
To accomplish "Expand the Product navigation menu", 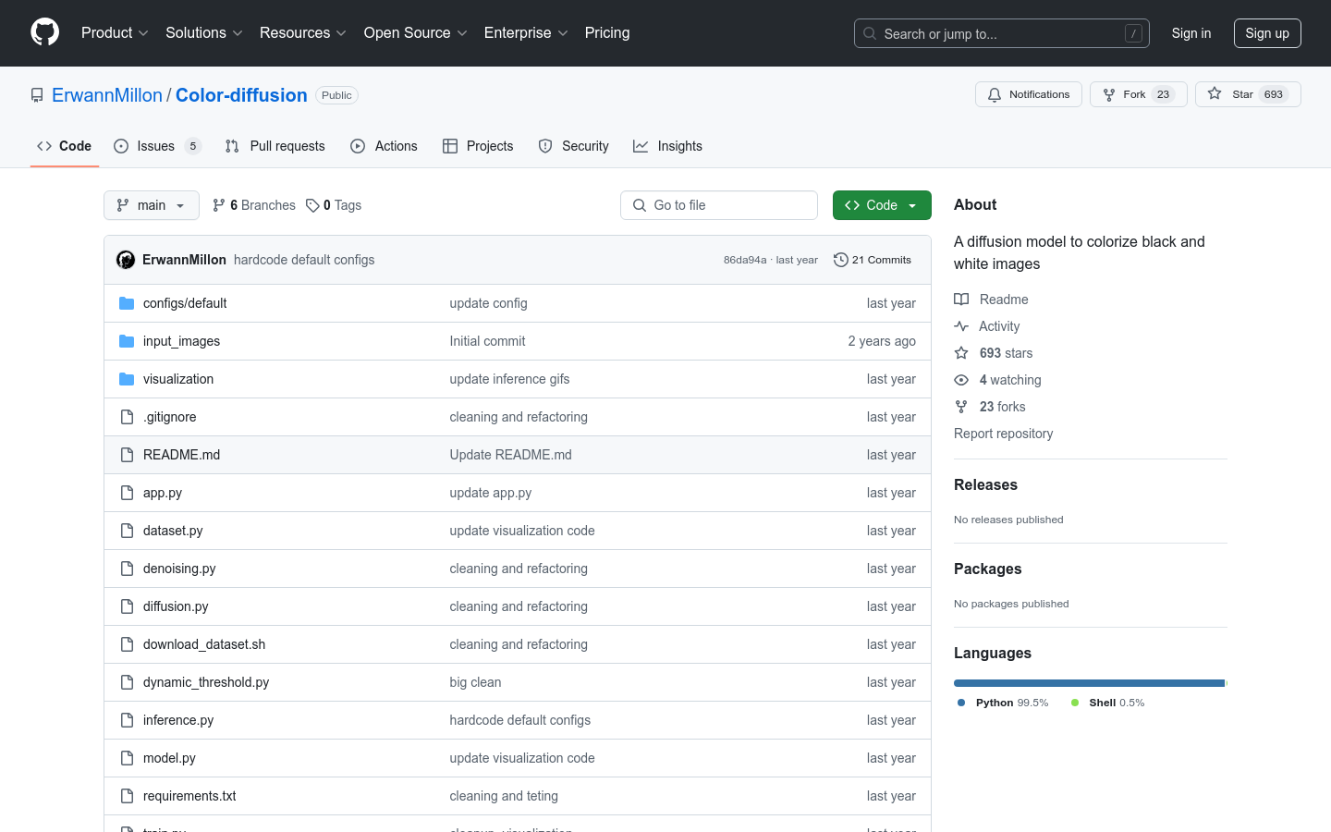I will click(x=115, y=32).
